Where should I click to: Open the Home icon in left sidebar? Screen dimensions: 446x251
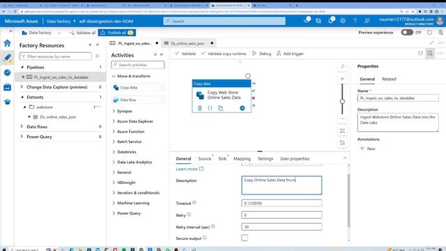click(x=8, y=43)
